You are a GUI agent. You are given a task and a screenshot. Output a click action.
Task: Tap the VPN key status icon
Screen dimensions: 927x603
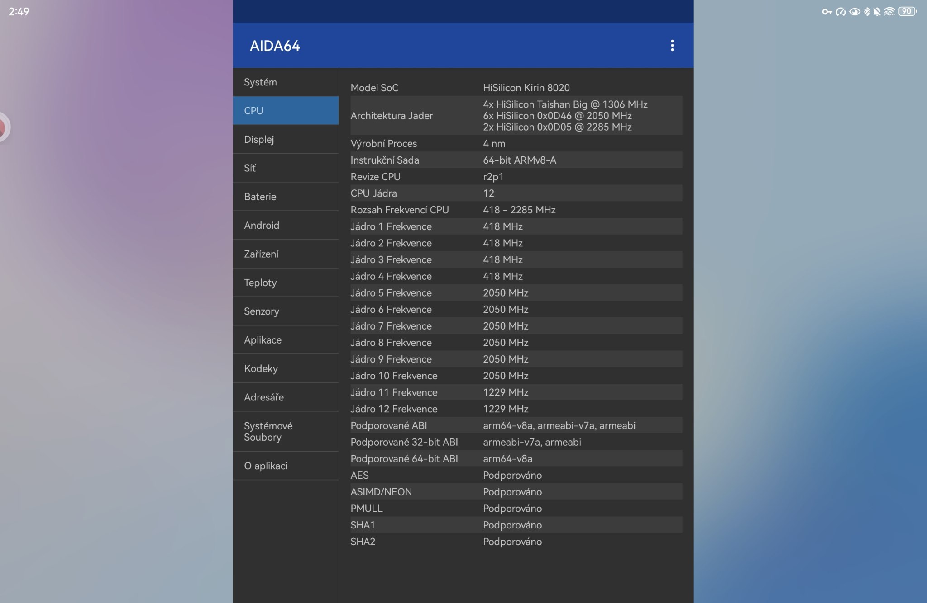point(827,12)
